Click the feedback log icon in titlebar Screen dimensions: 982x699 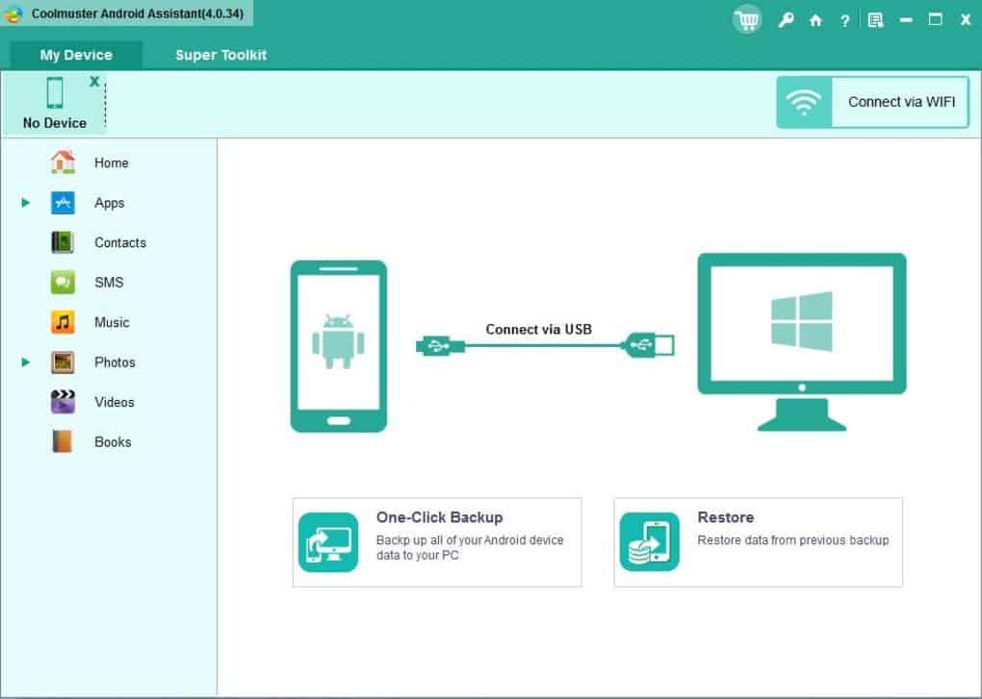coord(875,19)
